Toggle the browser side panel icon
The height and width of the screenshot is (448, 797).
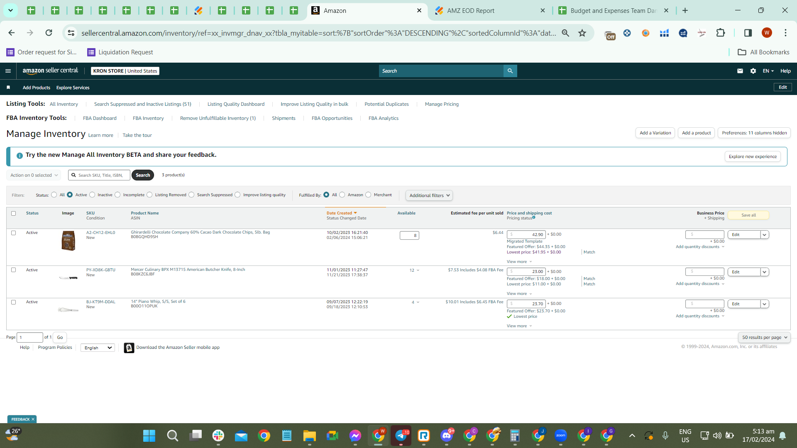coord(748,33)
